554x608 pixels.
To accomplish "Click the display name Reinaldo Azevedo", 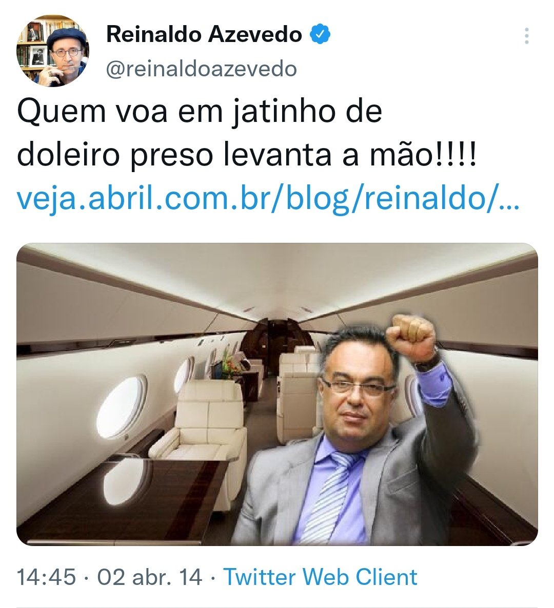I will pos(204,34).
